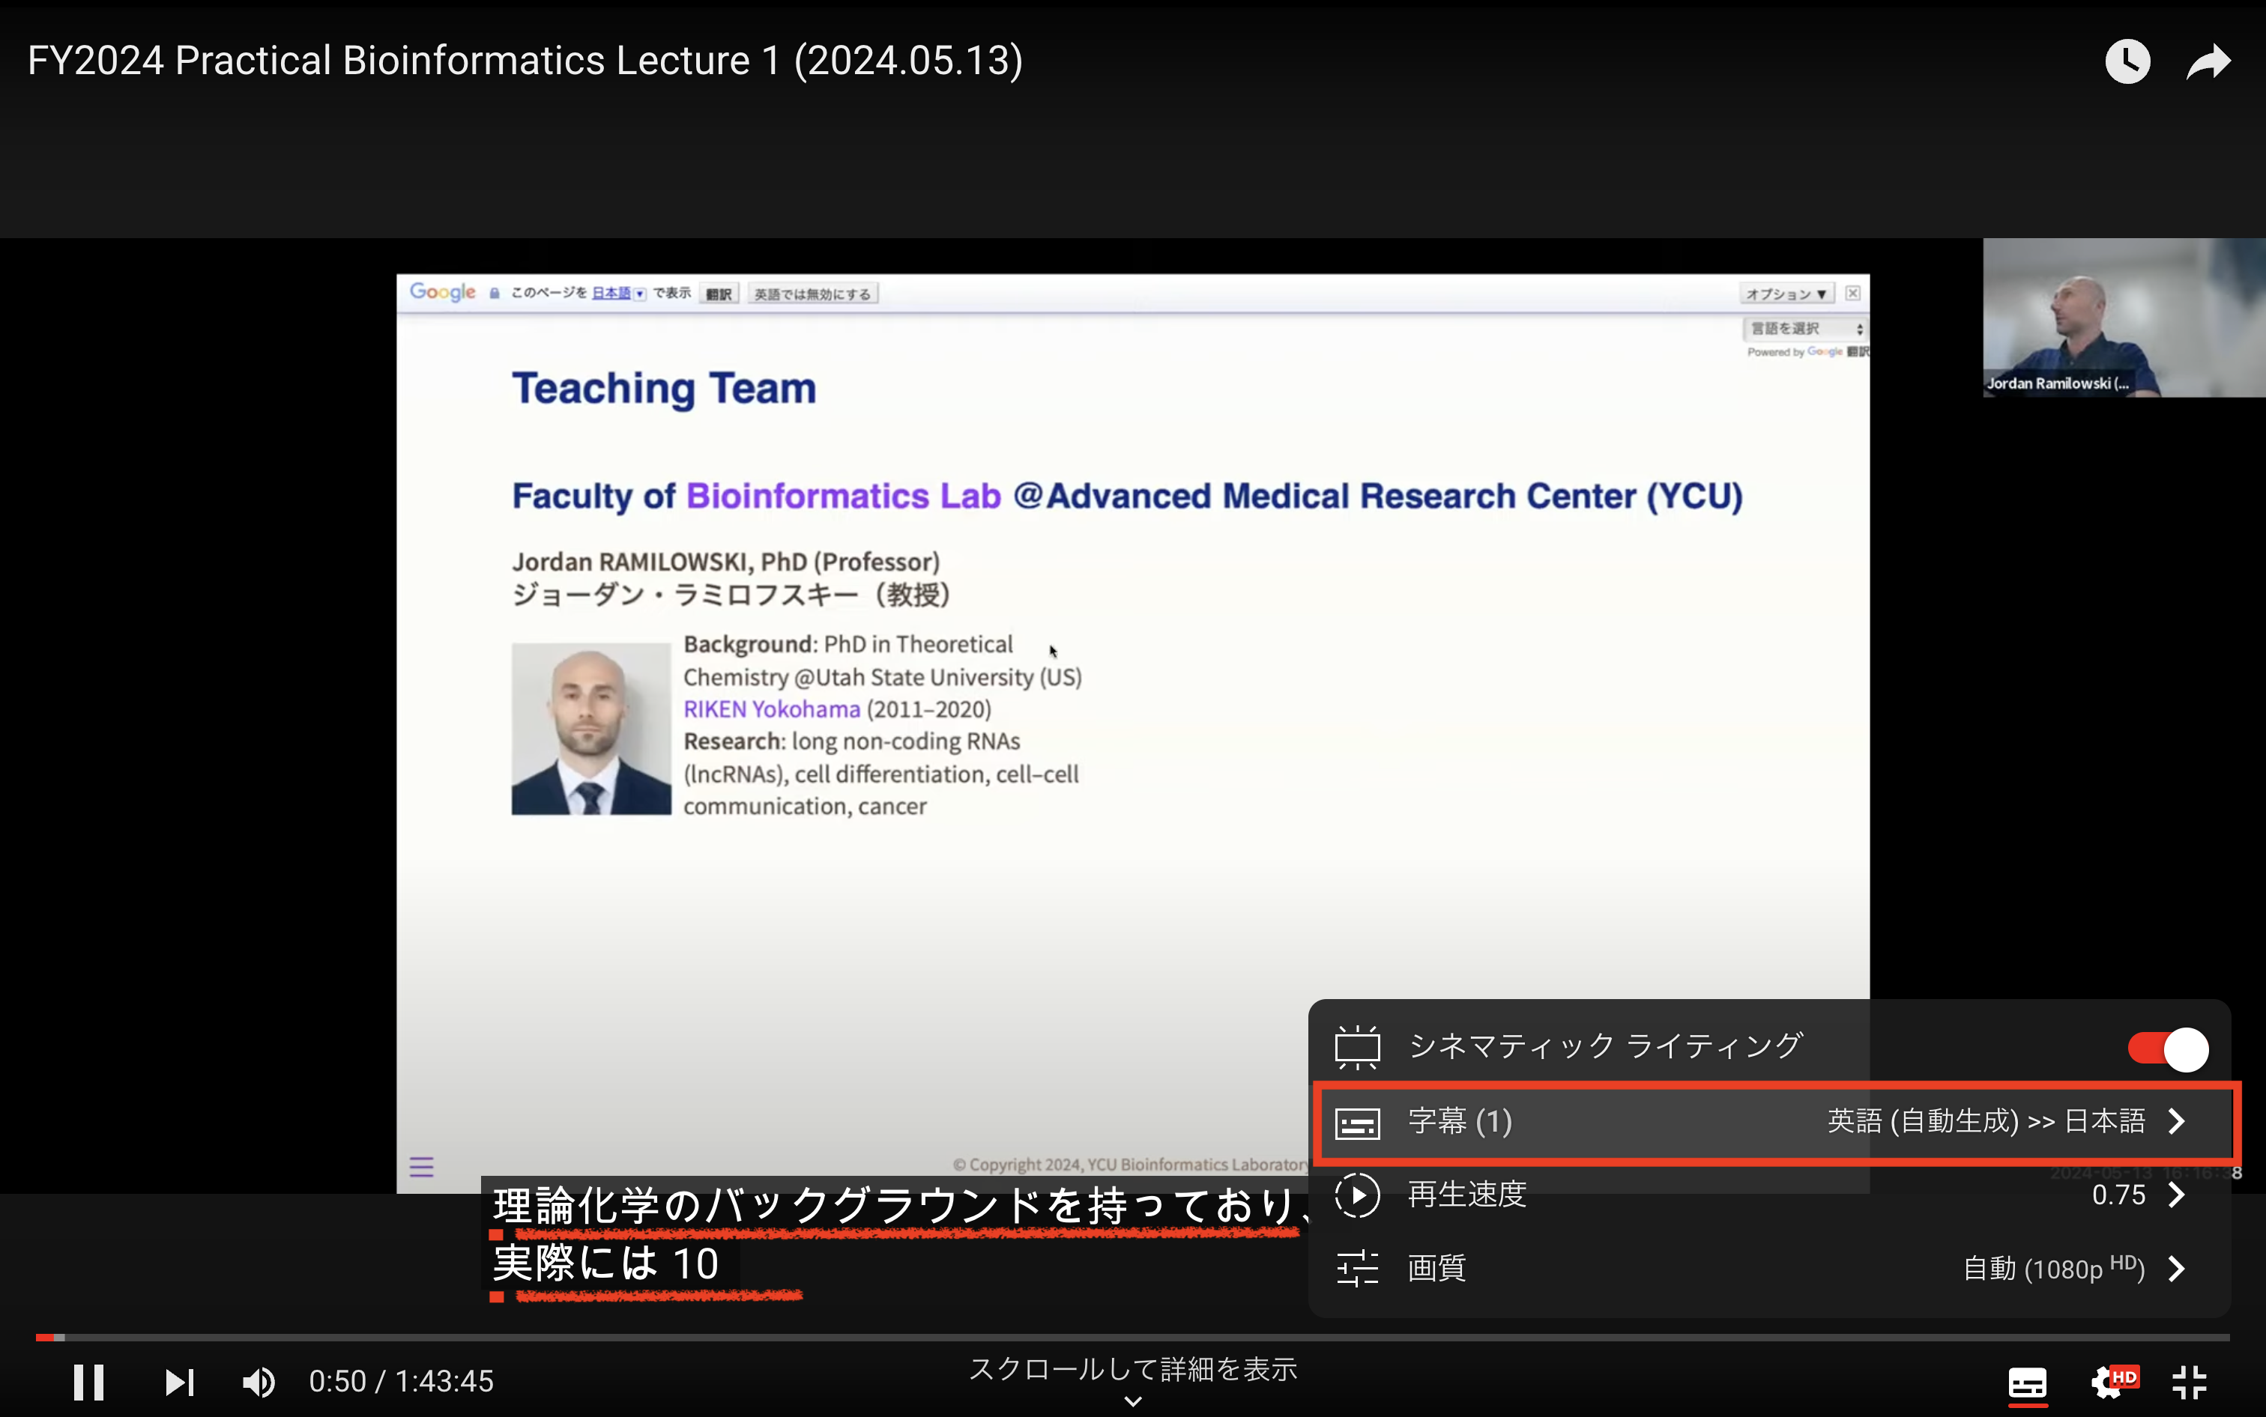Open the hamburger menu on the slide
2266x1417 pixels.
[421, 1167]
